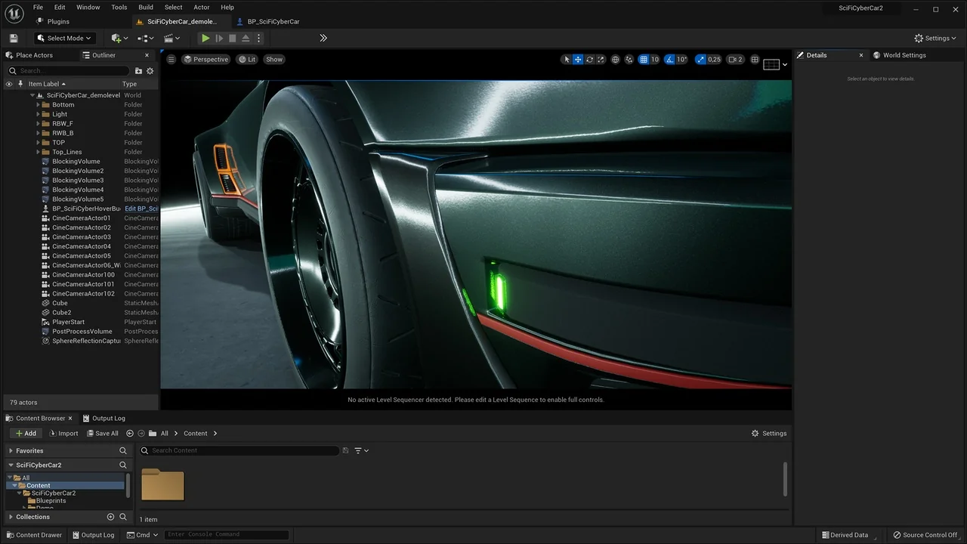Start Play in editor with green Play button

click(205, 38)
